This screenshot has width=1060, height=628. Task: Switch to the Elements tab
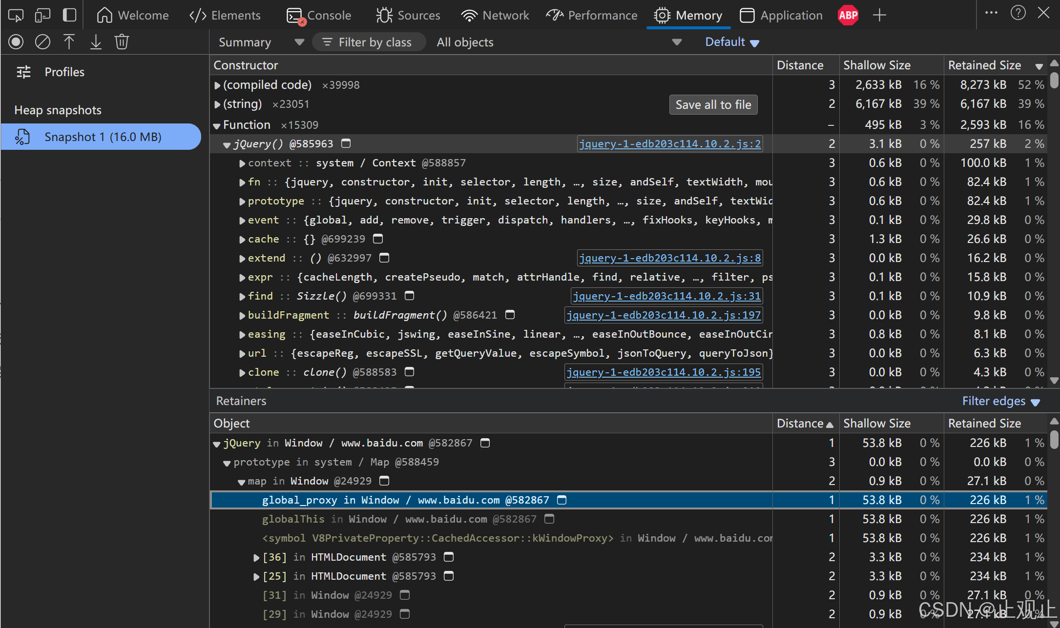coord(225,15)
